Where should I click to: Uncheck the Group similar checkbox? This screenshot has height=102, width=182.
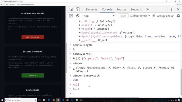(x=154, y=16)
